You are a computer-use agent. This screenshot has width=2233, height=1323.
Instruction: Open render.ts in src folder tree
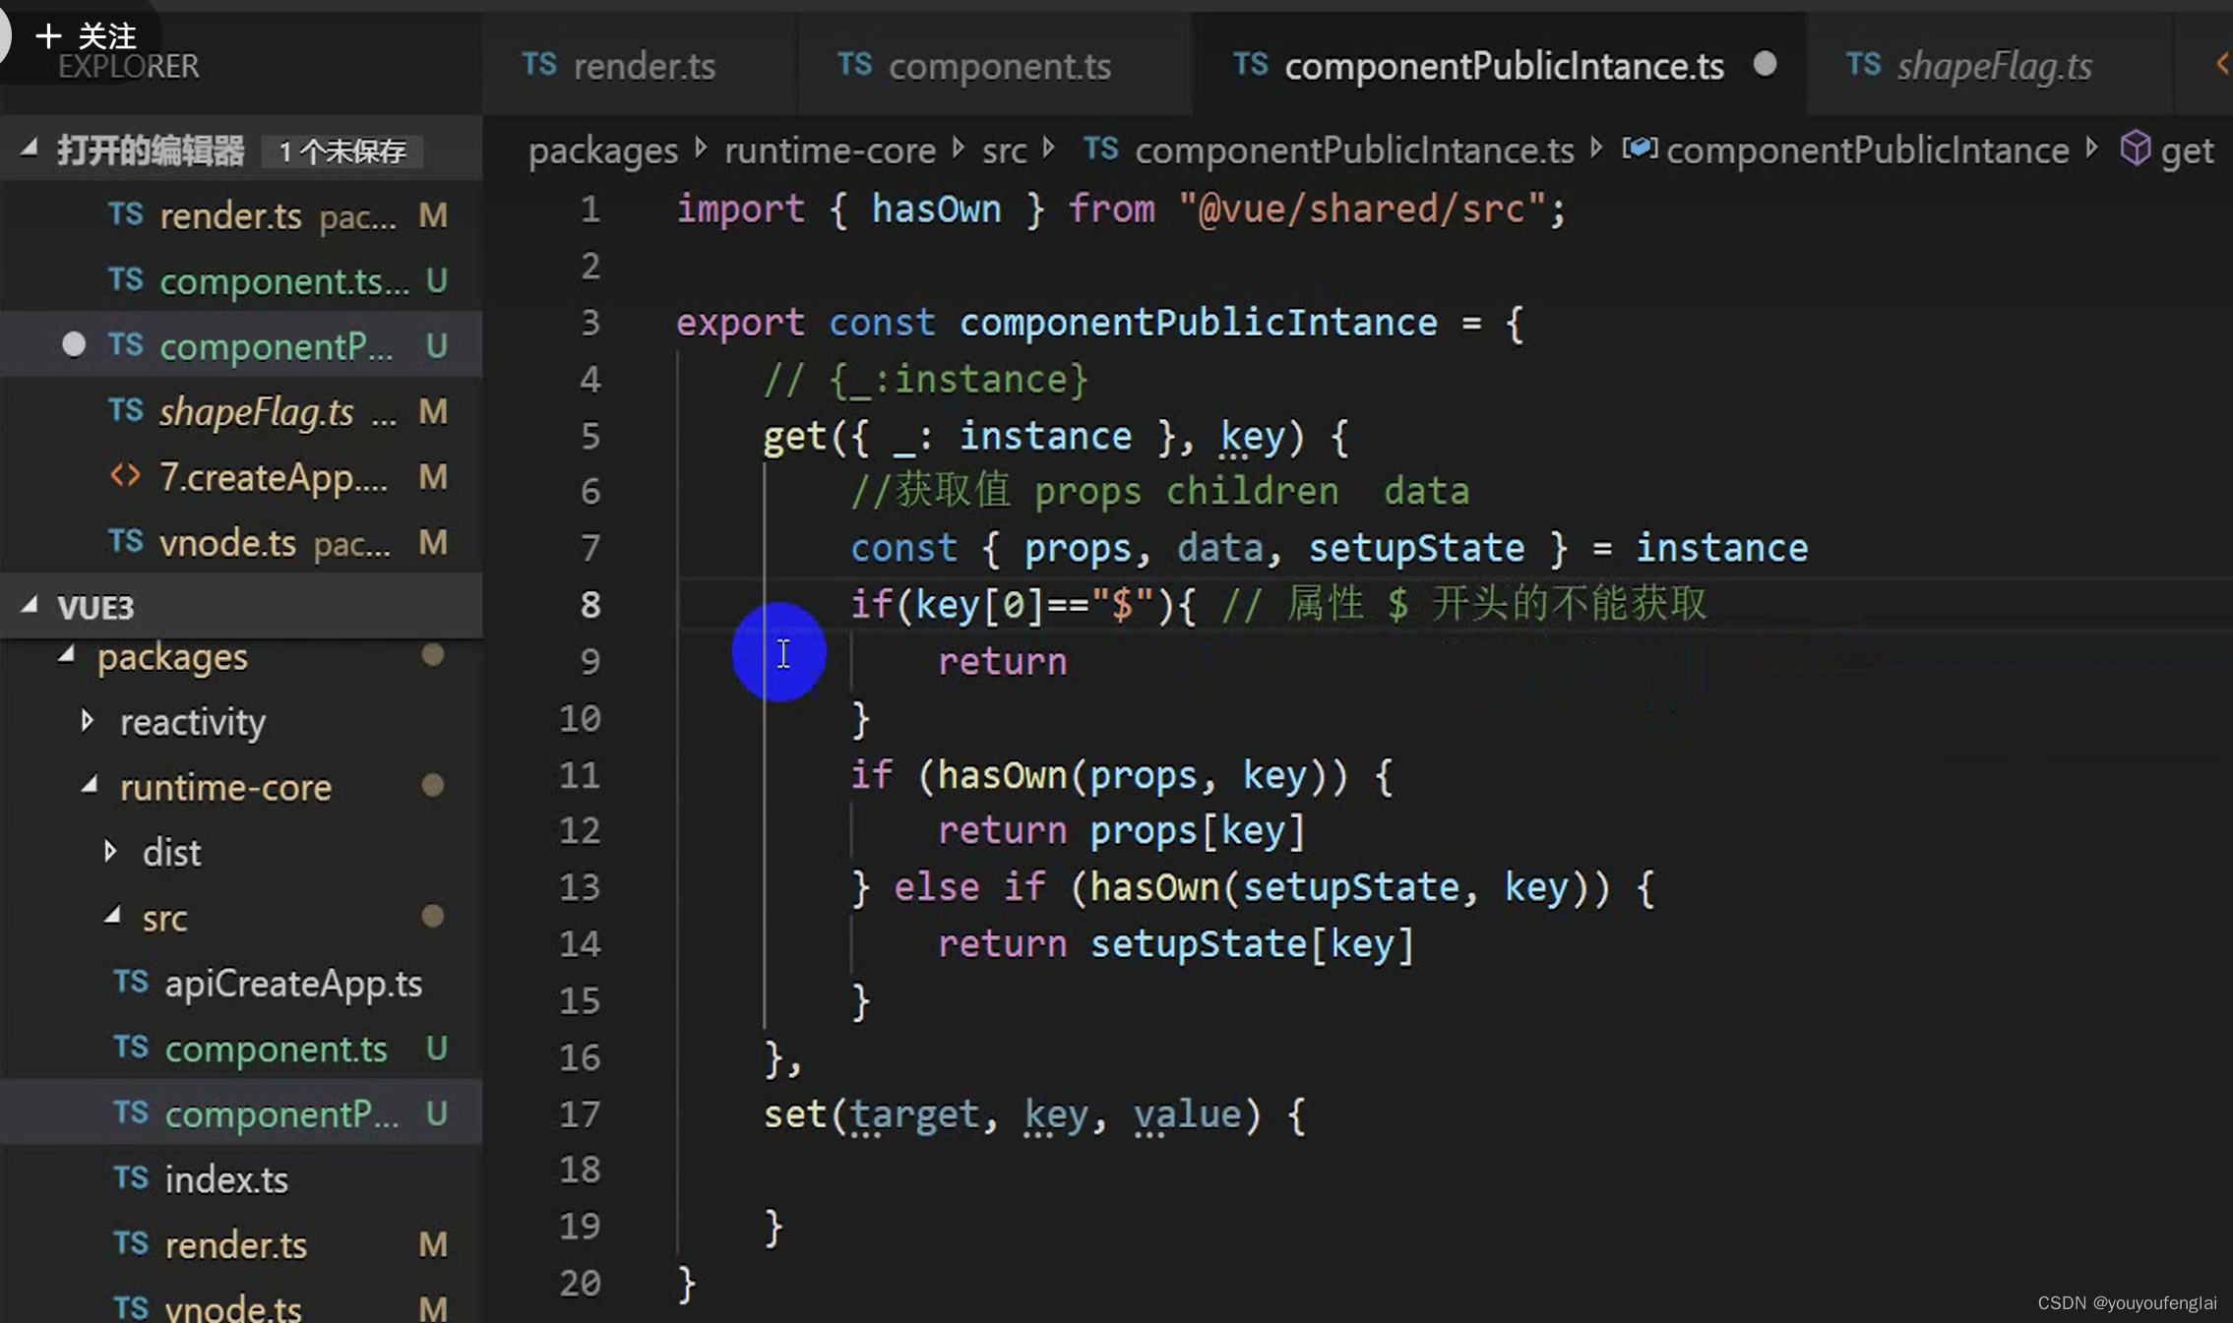pyautogui.click(x=241, y=1244)
